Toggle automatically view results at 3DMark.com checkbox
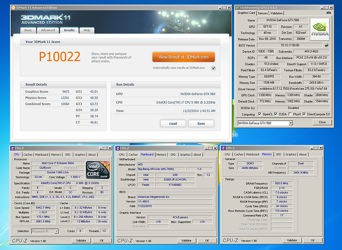The width and height of the screenshot is (342, 250). [x=214, y=68]
